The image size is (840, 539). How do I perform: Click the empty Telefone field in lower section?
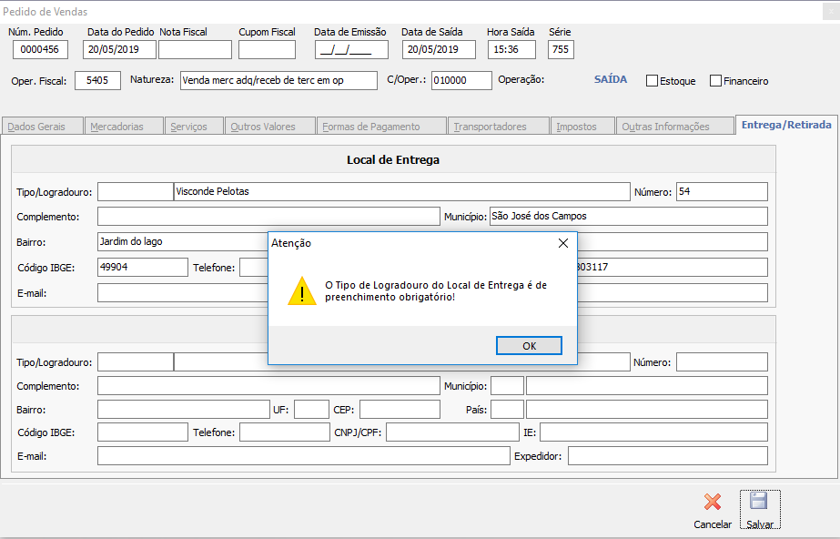coord(285,432)
